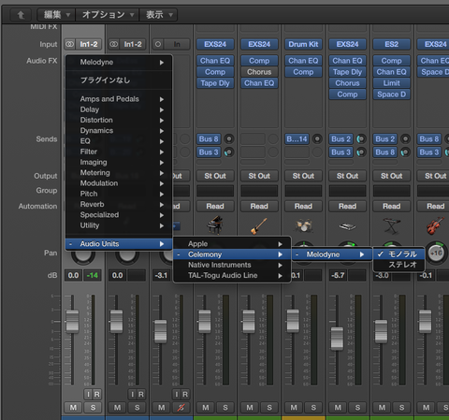449x420 pixels.
Task: Expand the Amps and Pedals submenu
Action: (x=119, y=99)
